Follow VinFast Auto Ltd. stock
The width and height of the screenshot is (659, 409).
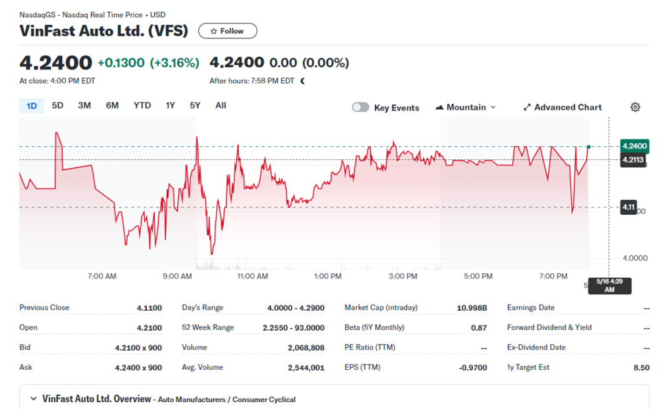(x=228, y=31)
